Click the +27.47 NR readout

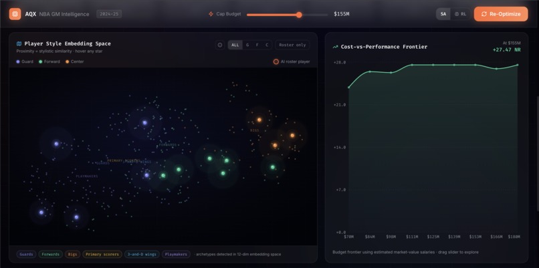tap(506, 50)
